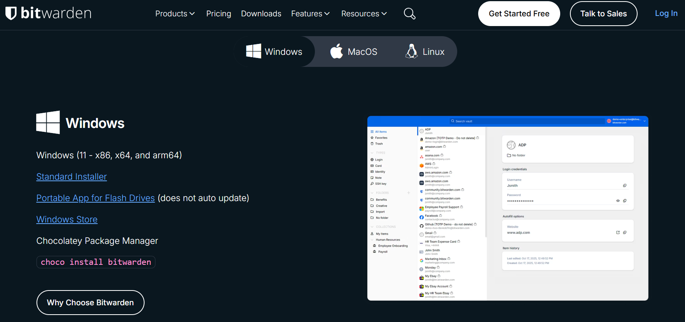
Task: Download the Standard Installer
Action: pyautogui.click(x=72, y=177)
